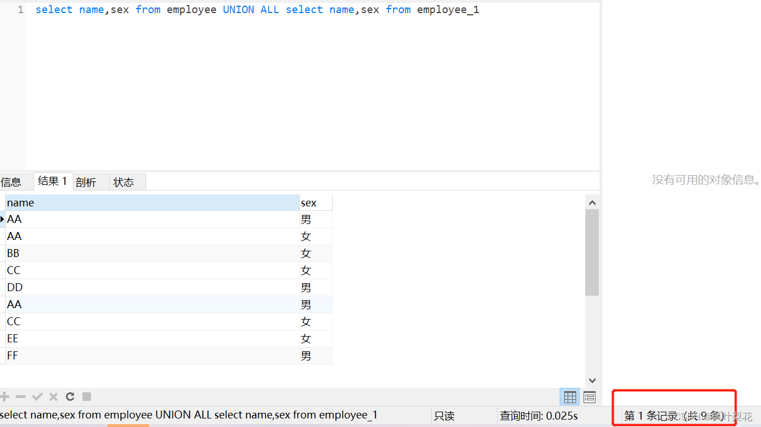Click the 没有可用的对象信息 message
The height and width of the screenshot is (427, 761).
706,180
